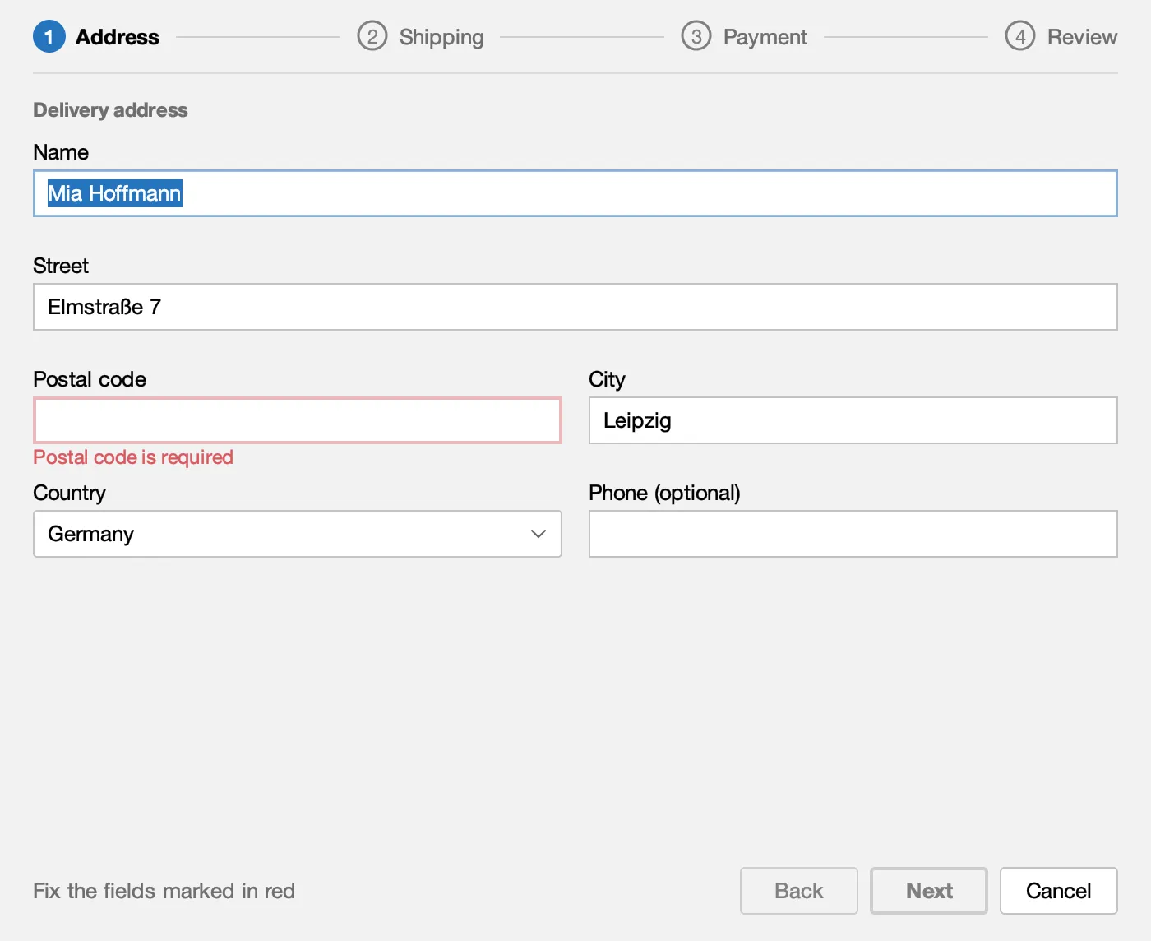Click the step 3 circle icon for Payment
Screen dimensions: 1151x941
point(696,36)
